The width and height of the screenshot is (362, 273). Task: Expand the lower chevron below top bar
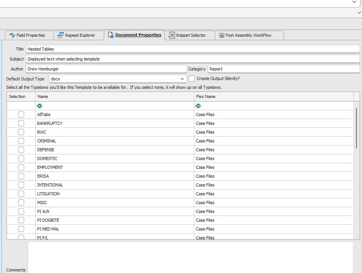(359, 13)
